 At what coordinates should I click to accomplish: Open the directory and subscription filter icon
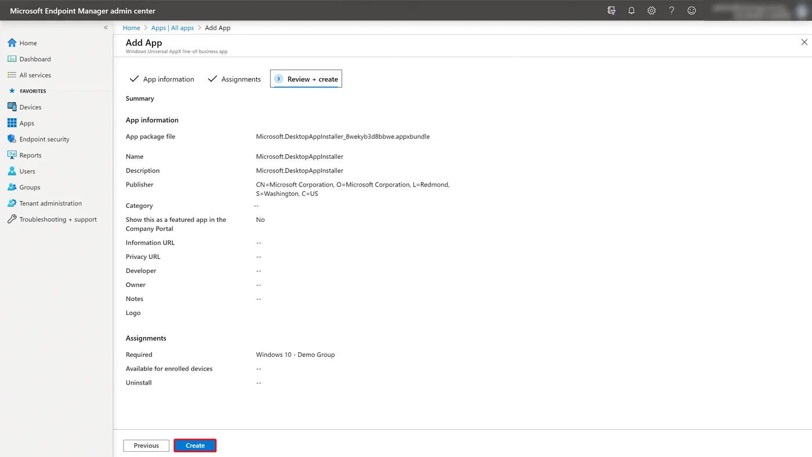pyautogui.click(x=611, y=10)
